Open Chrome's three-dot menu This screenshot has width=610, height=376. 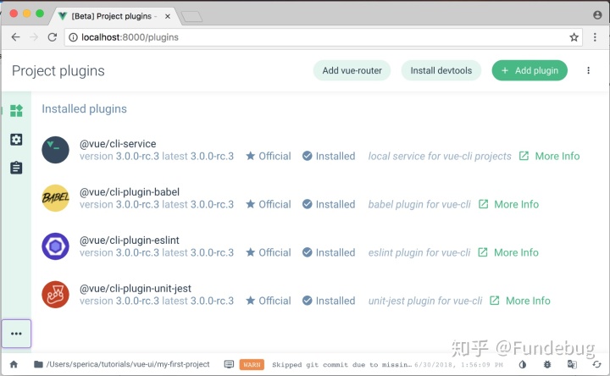595,37
